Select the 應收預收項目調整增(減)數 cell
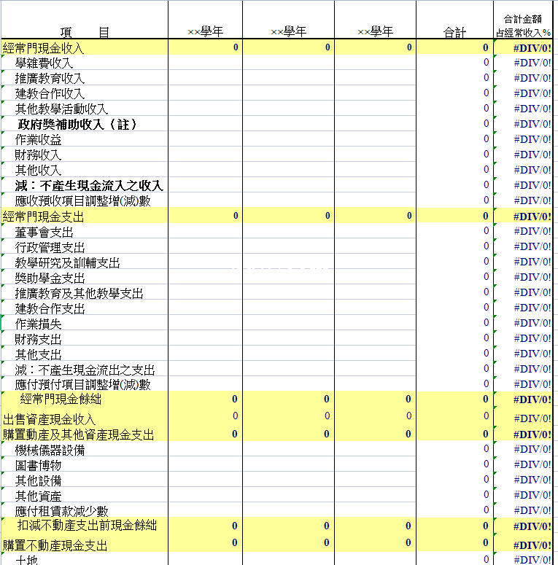This screenshot has height=565, width=558. [82, 201]
